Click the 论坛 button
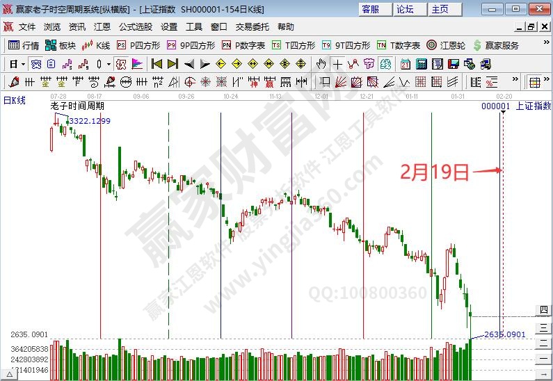This screenshot has width=553, height=381. [x=410, y=9]
